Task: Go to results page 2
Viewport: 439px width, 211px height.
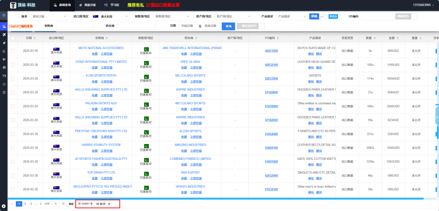Action: click(x=25, y=204)
